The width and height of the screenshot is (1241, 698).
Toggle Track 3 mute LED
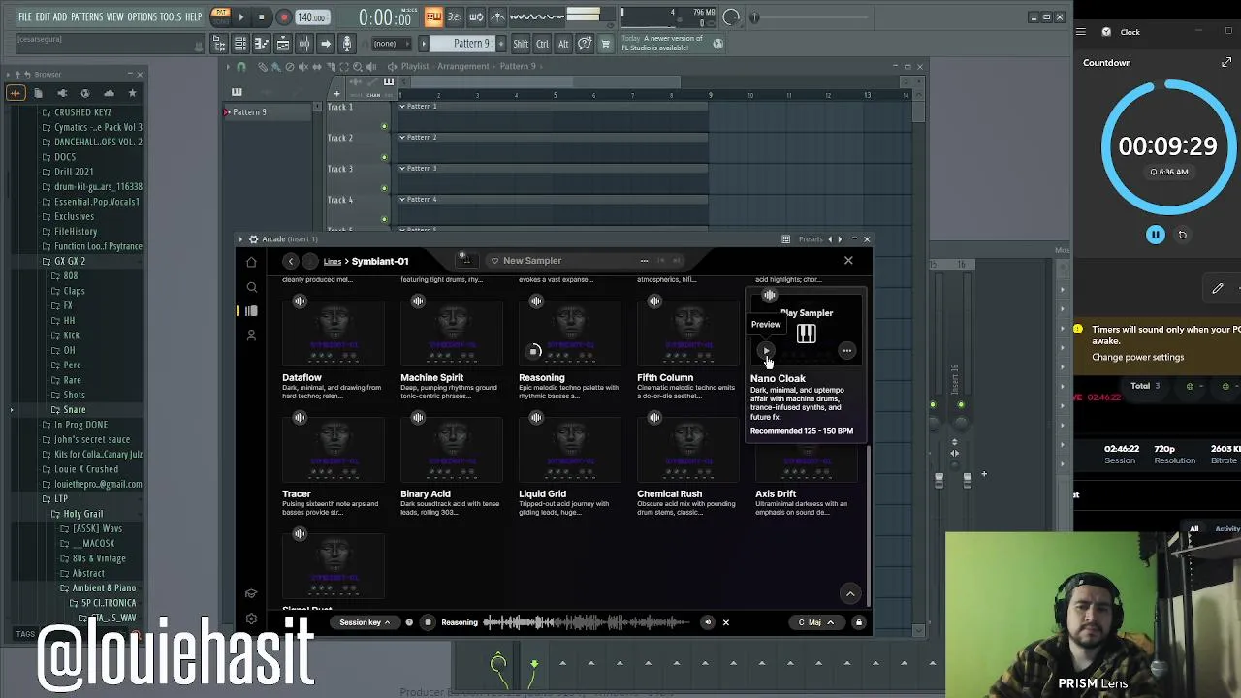point(384,188)
